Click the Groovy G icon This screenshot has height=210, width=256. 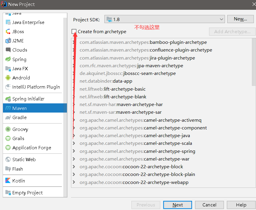[x=8, y=129]
